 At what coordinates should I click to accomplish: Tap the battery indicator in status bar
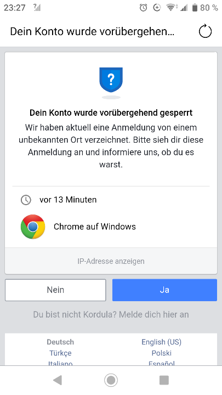tap(195, 8)
